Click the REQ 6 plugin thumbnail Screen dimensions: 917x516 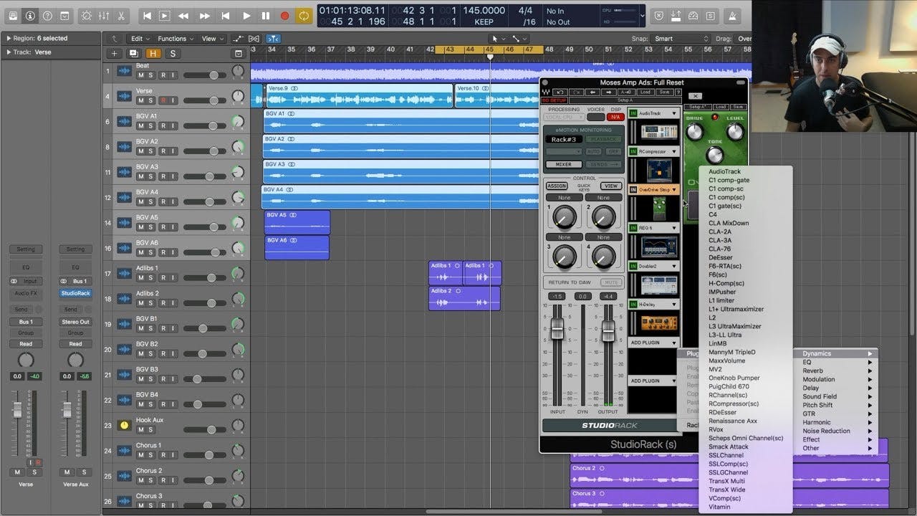point(658,246)
